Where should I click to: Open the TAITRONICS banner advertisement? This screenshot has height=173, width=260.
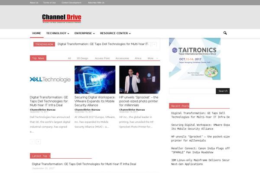[x=195, y=59]
